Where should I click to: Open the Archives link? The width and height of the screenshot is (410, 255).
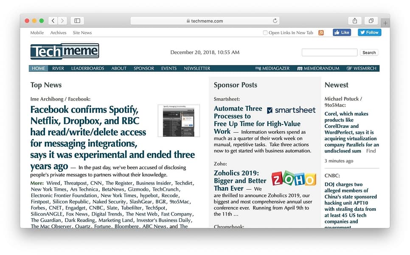(x=58, y=32)
